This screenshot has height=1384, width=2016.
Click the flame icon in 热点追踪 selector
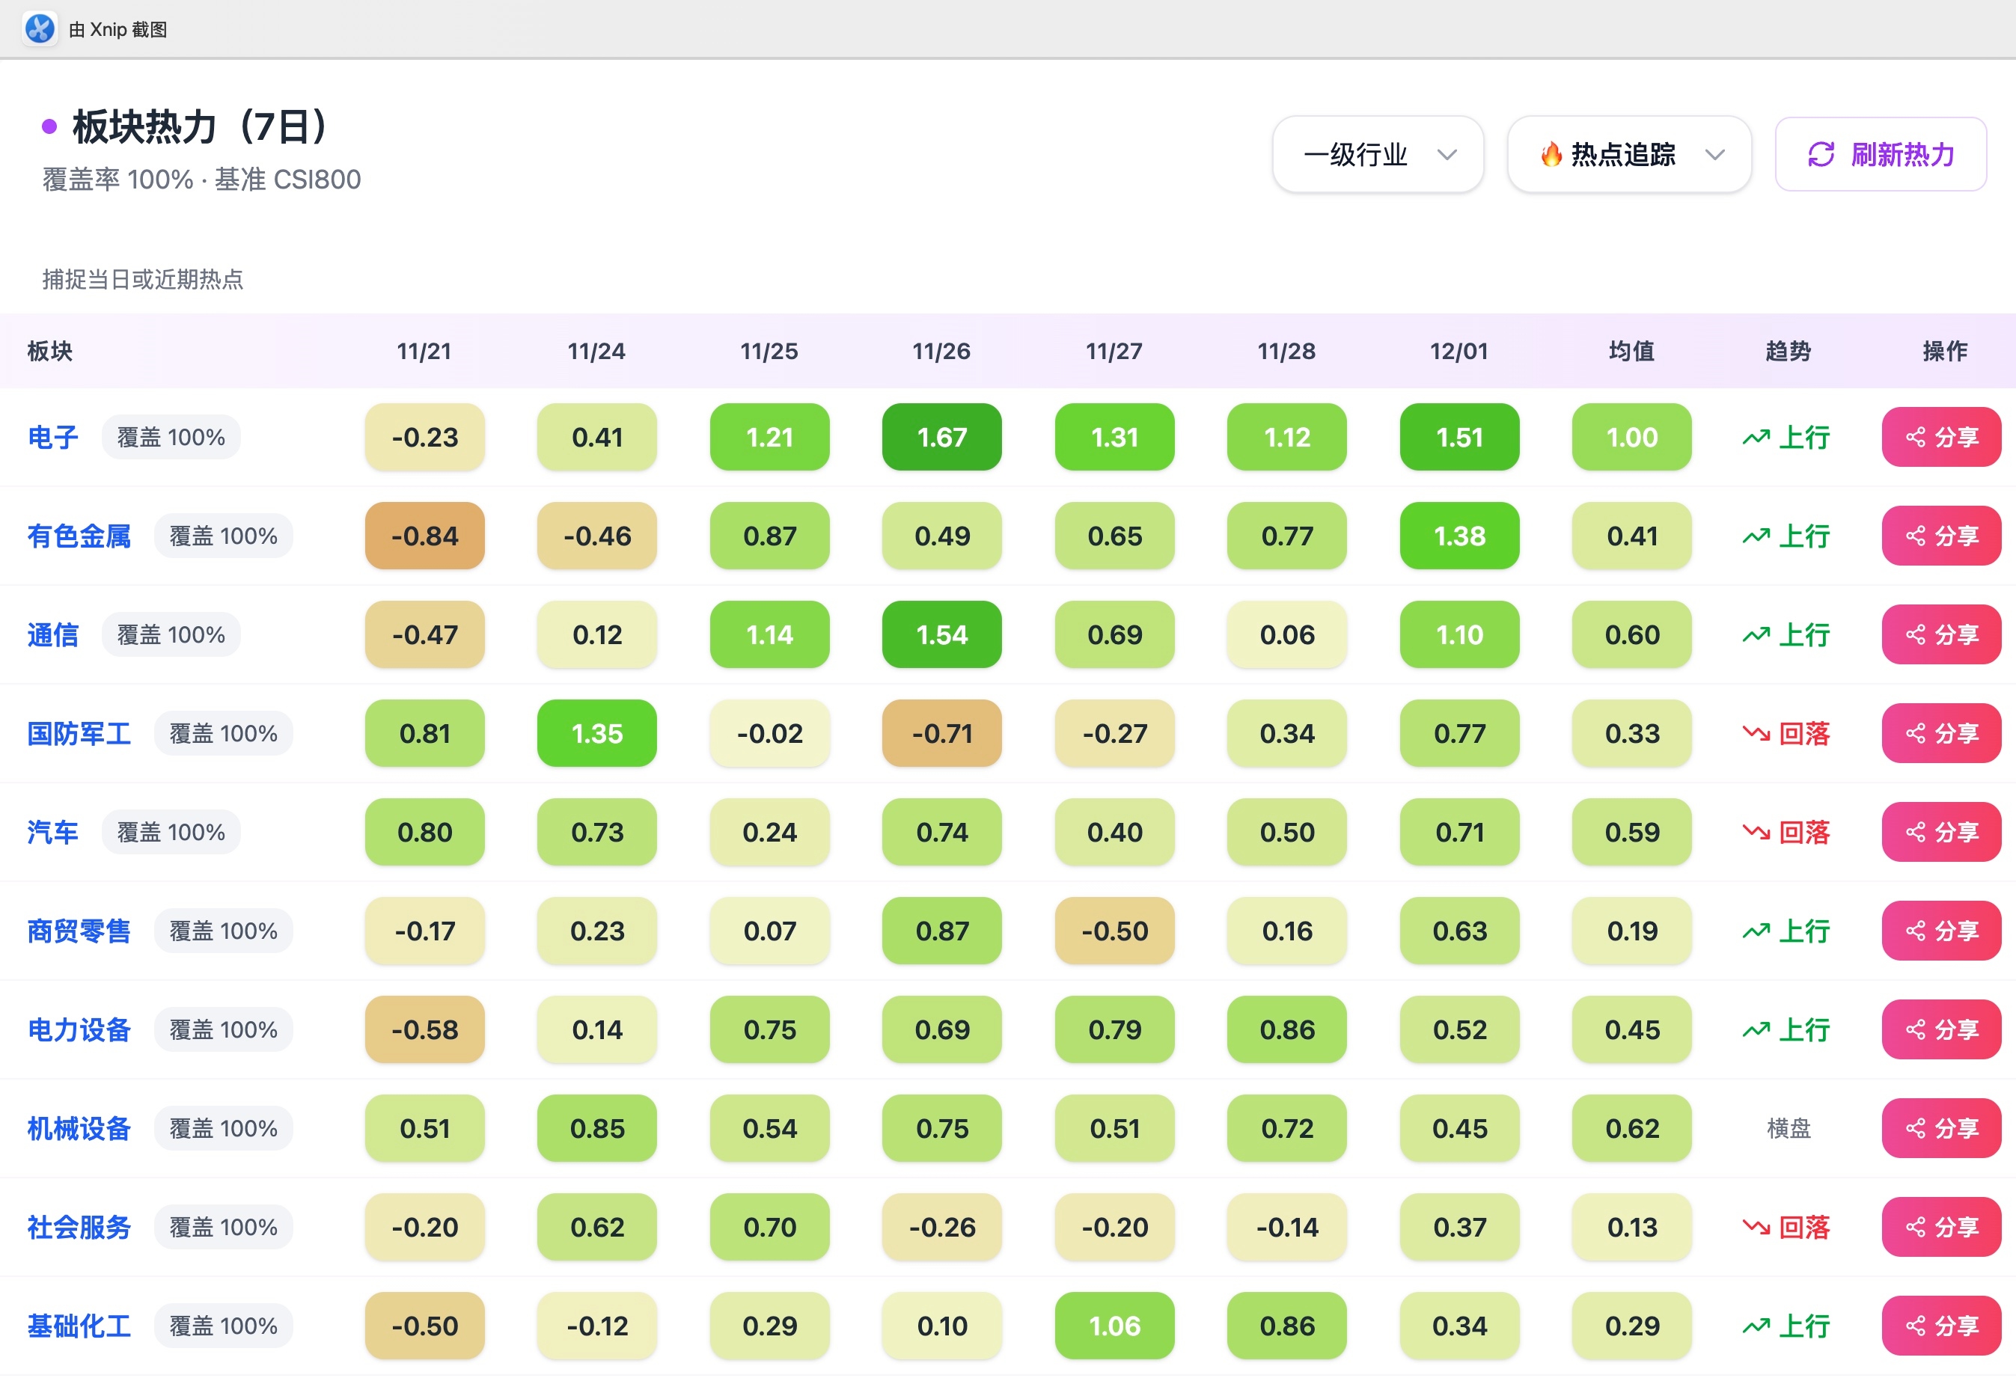point(1551,154)
